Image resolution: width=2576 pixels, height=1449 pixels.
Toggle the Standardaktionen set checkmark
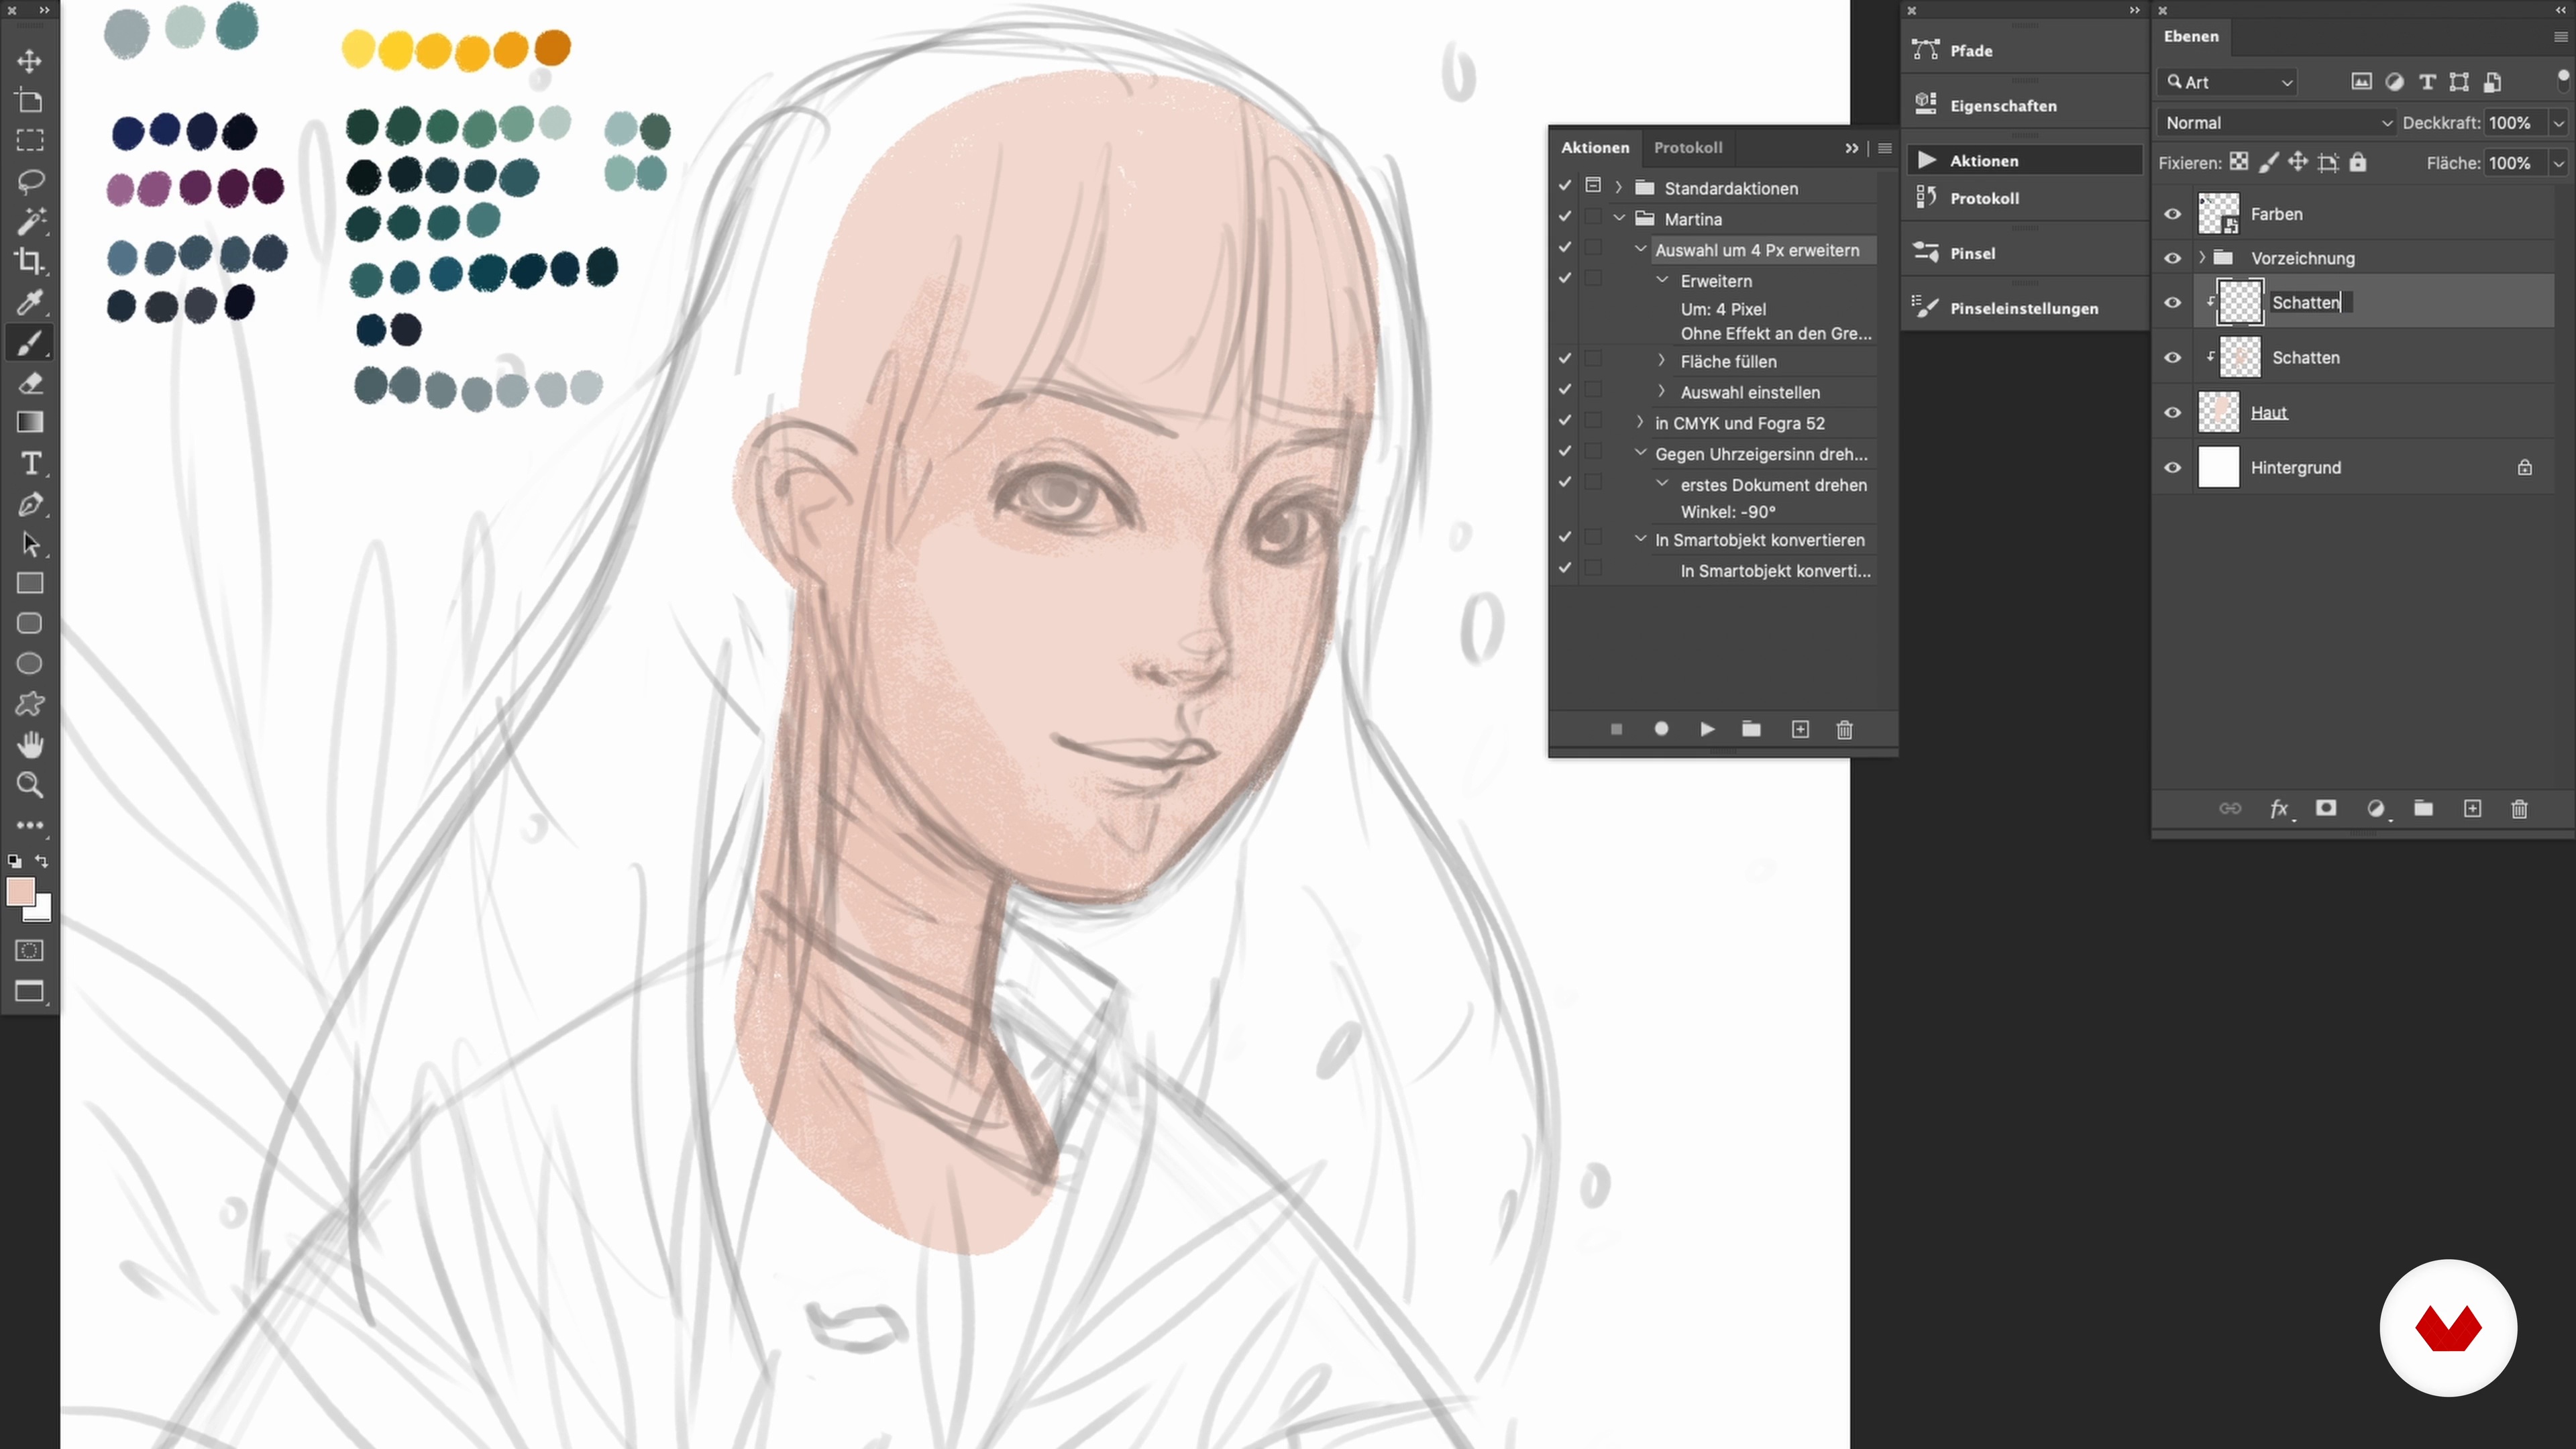coord(1565,186)
